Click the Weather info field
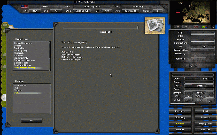Screen dimensions: 217x135 coord(199,59)
